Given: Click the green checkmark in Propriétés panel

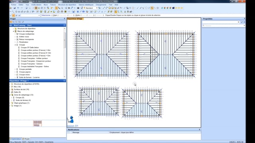Looking at the screenshot, I should pyautogui.click(x=242, y=22).
